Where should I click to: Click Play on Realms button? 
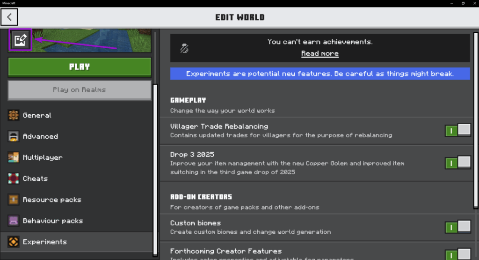coord(80,90)
